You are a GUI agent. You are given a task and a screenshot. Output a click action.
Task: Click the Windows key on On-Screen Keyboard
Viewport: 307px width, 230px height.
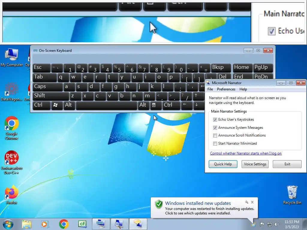pyautogui.click(x=57, y=105)
